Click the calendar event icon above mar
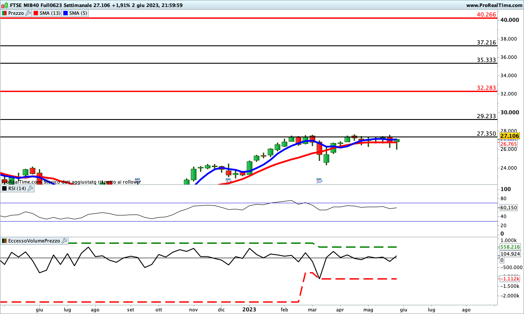This screenshot has height=314, width=524. [x=319, y=181]
